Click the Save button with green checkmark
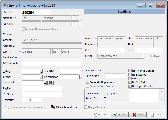This screenshot has width=168, height=120. pyautogui.click(x=119, y=114)
